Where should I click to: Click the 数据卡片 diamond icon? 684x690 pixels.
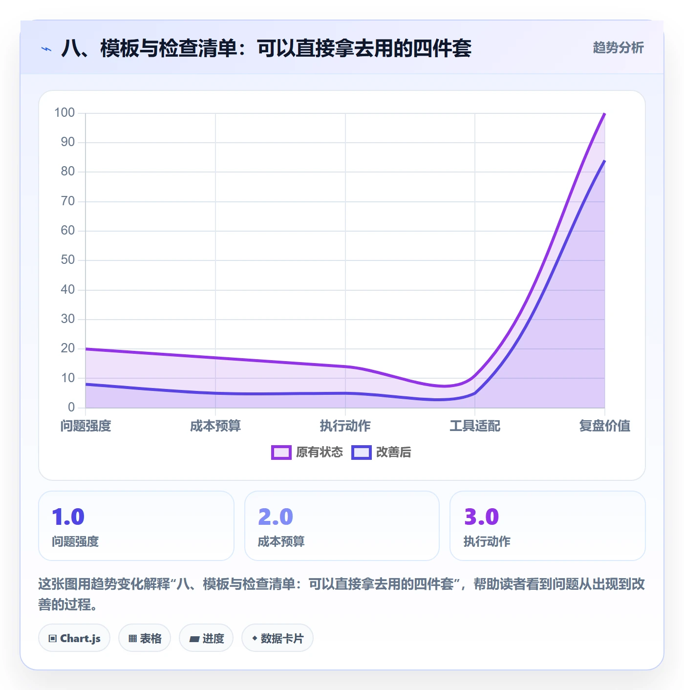click(254, 638)
